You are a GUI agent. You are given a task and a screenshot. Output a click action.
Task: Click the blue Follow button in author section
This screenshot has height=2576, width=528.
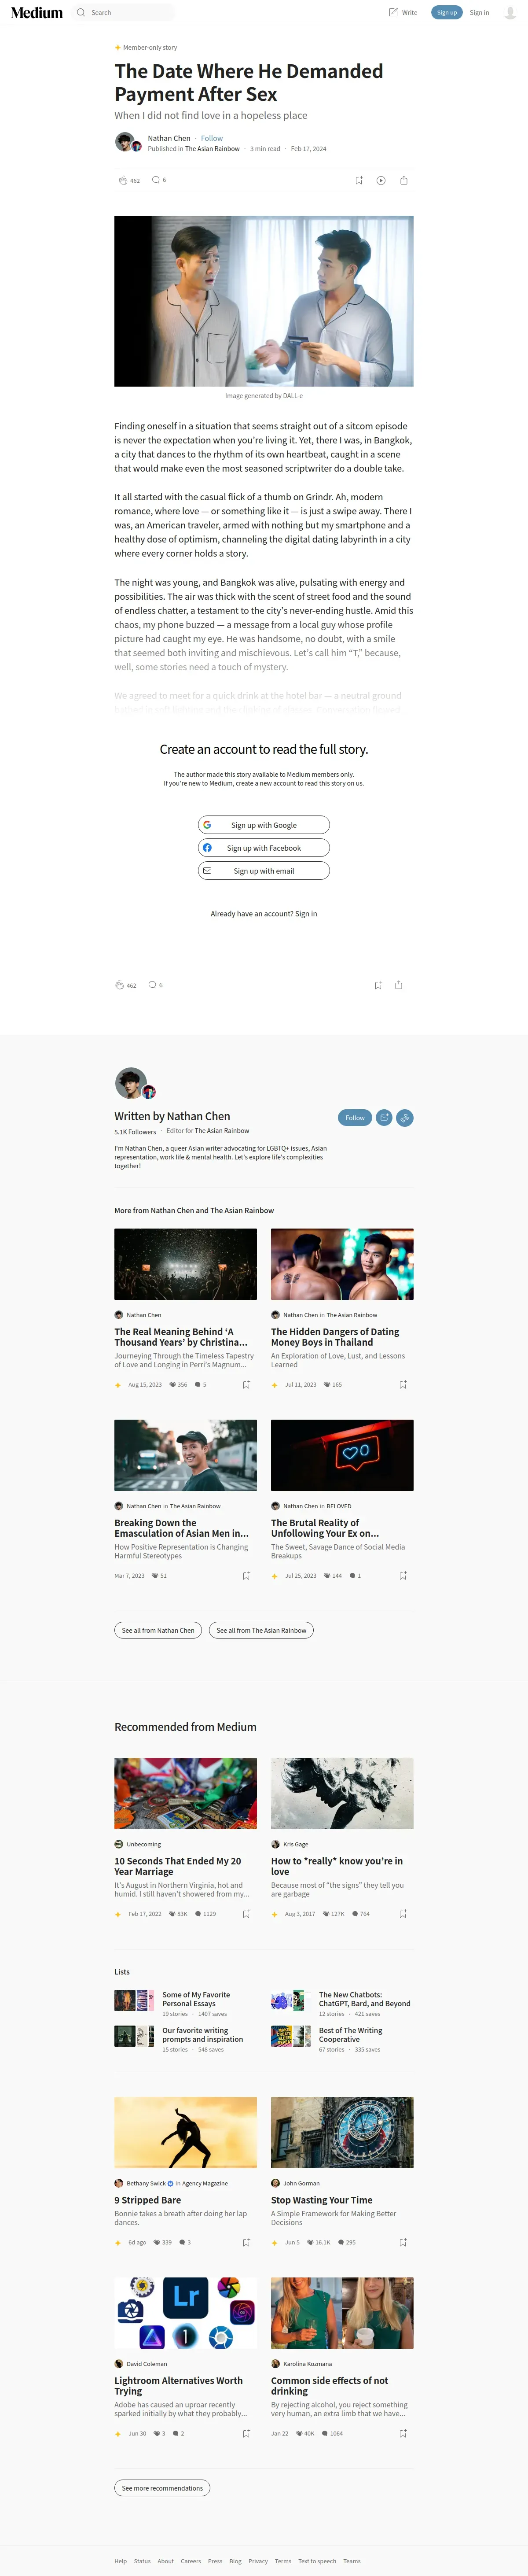355,1118
